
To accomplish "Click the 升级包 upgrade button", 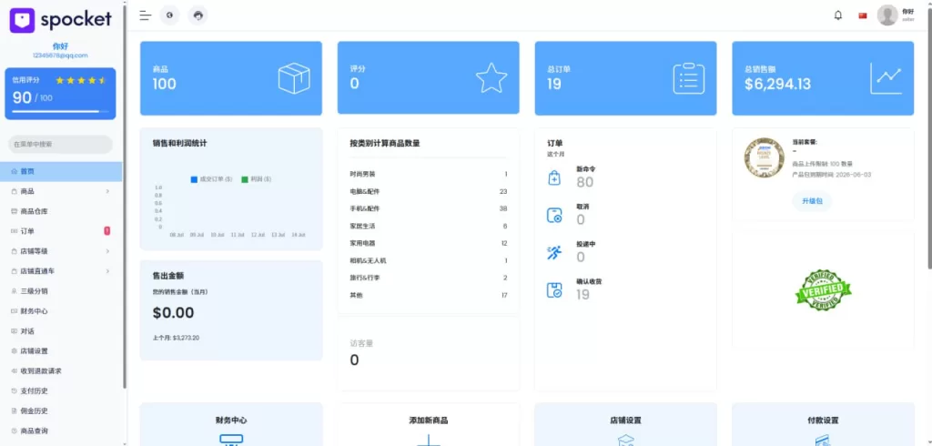I will click(x=812, y=201).
